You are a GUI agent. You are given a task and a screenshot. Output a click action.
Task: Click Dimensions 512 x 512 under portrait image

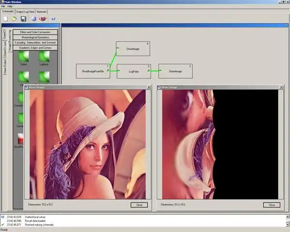tap(41, 204)
